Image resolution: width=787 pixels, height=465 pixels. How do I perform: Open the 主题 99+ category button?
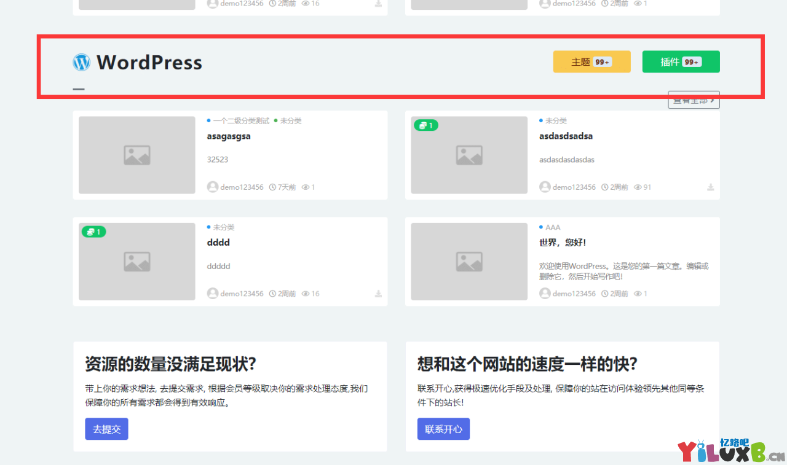591,61
